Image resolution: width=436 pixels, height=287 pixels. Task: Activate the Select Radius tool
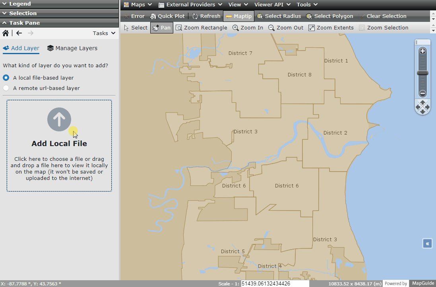tap(279, 16)
